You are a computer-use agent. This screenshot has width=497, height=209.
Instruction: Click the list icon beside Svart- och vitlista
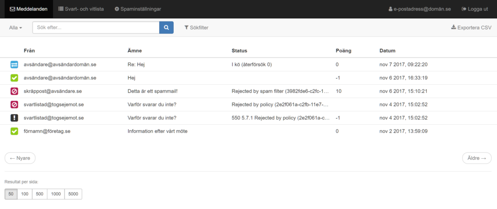(61, 9)
